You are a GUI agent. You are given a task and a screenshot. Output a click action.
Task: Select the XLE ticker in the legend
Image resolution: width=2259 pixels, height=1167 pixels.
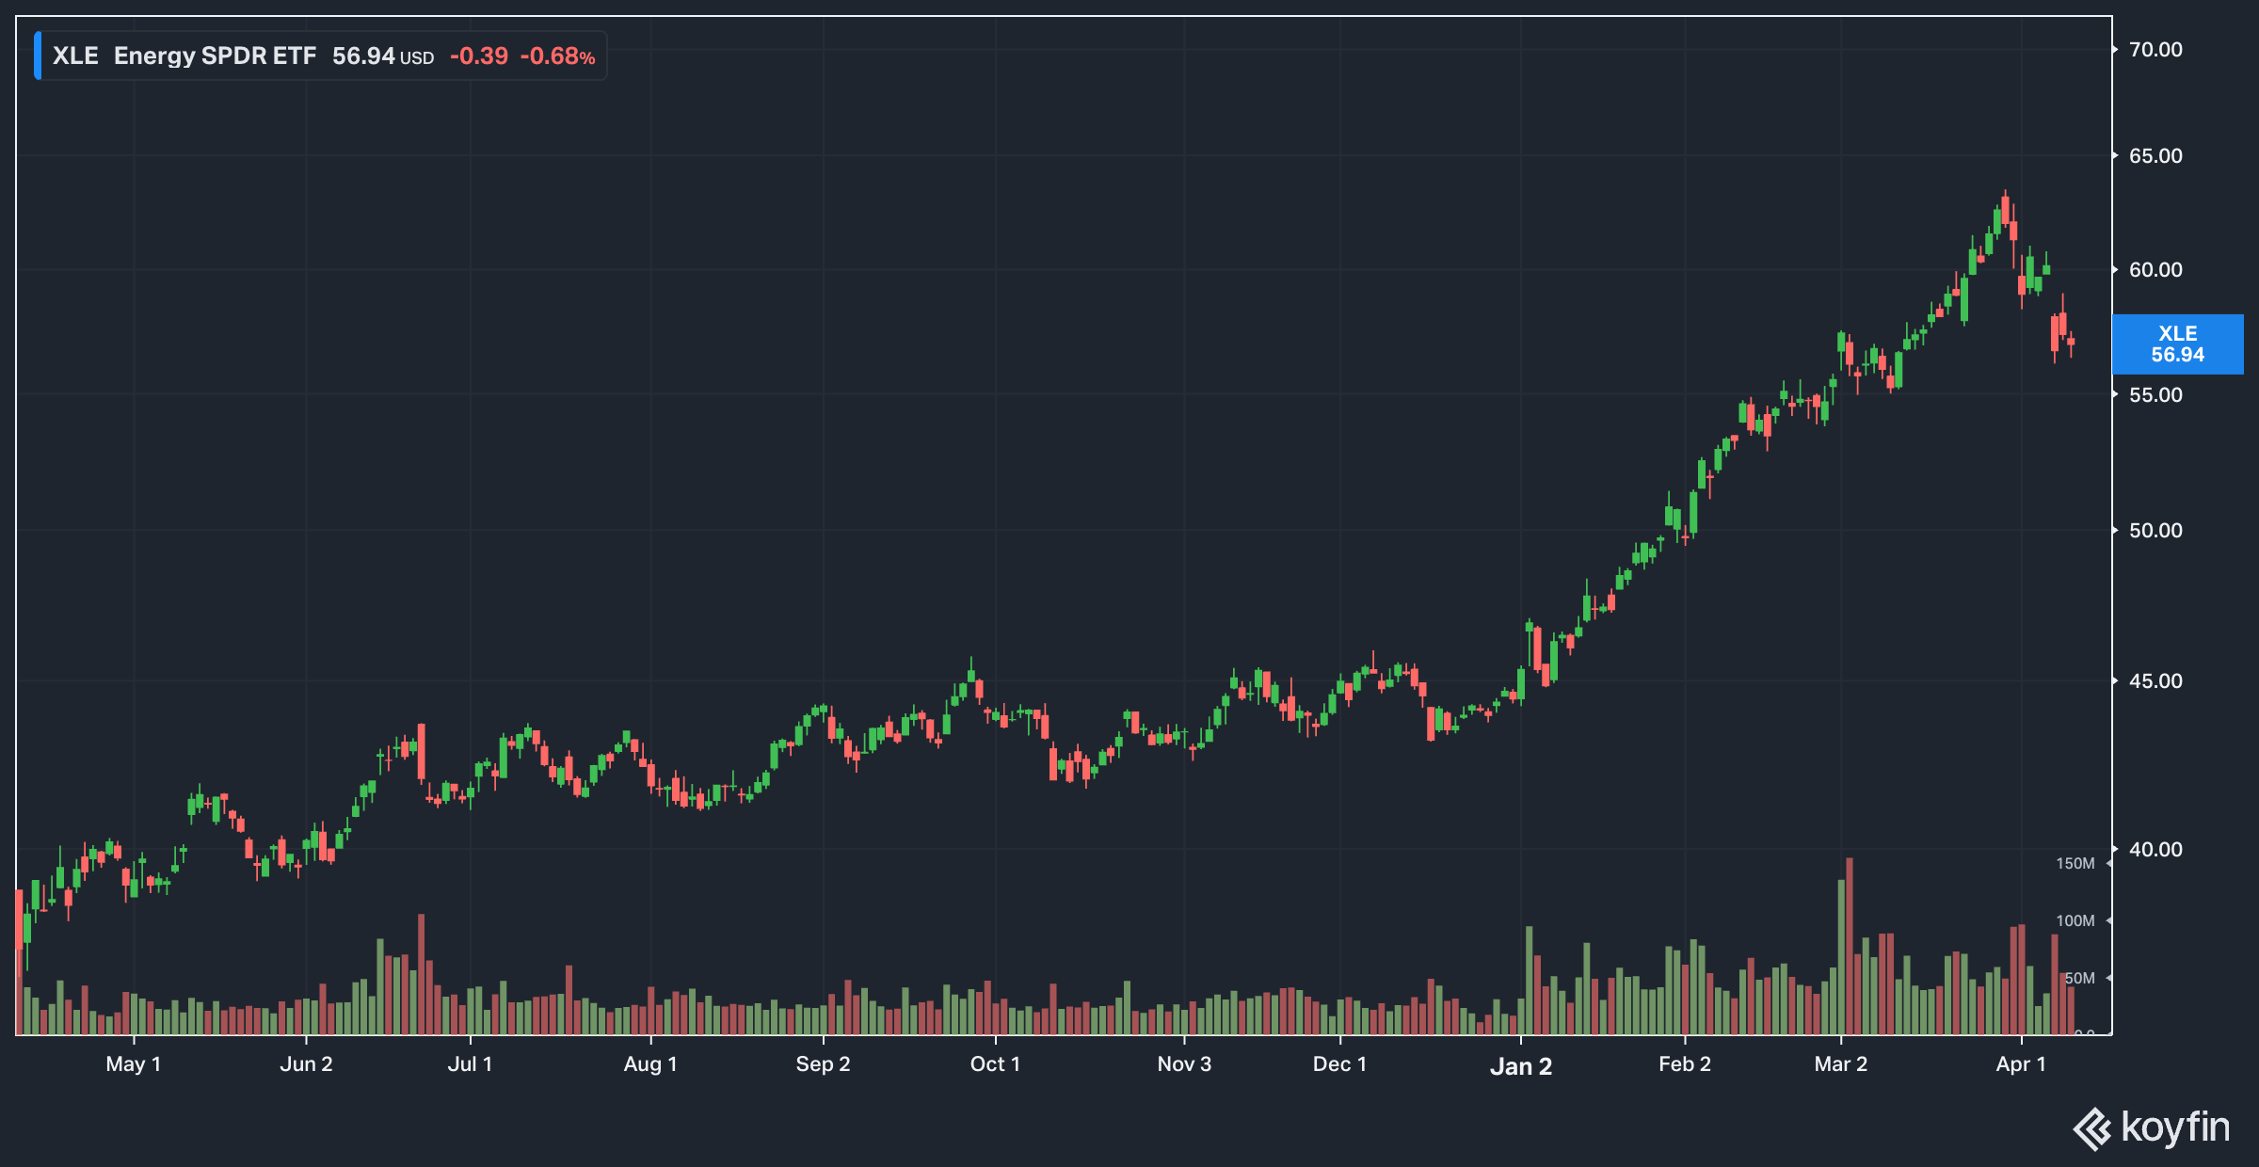click(x=75, y=56)
